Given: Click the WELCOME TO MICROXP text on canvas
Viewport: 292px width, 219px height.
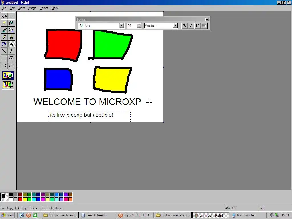Looking at the screenshot, I should pos(87,102).
